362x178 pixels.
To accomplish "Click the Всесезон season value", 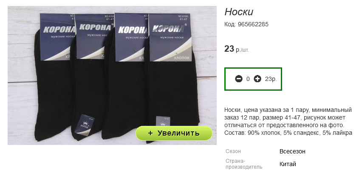I will [x=292, y=152].
